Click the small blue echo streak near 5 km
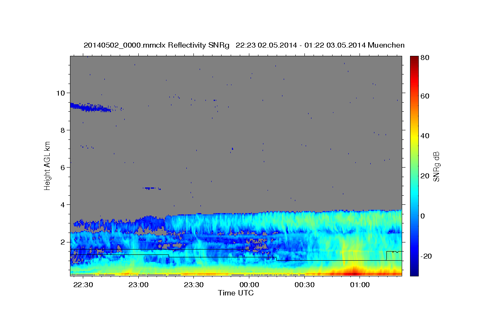Screen dimensions: 497x331 click(152, 188)
